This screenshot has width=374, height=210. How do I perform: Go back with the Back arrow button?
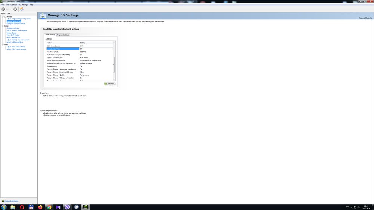(x=3, y=9)
